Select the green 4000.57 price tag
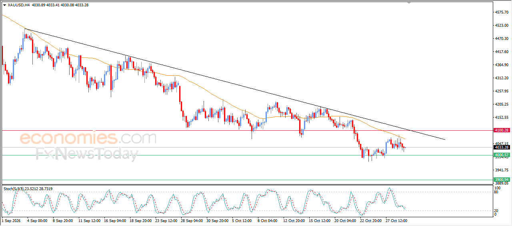Viewport: 512px width, 226px height. [502, 155]
